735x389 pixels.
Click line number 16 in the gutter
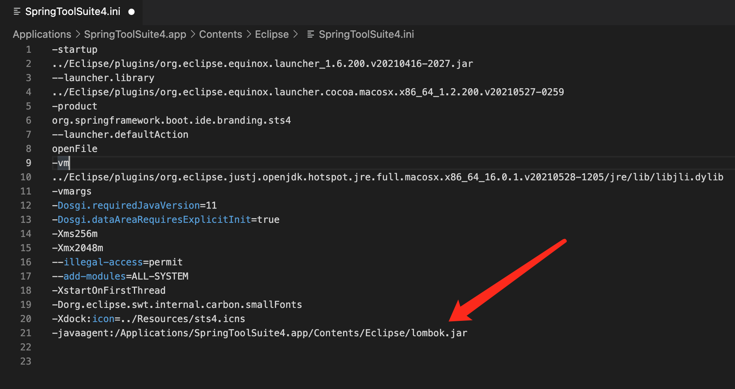click(26, 262)
